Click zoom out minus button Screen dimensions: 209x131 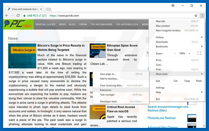[x=175, y=54]
